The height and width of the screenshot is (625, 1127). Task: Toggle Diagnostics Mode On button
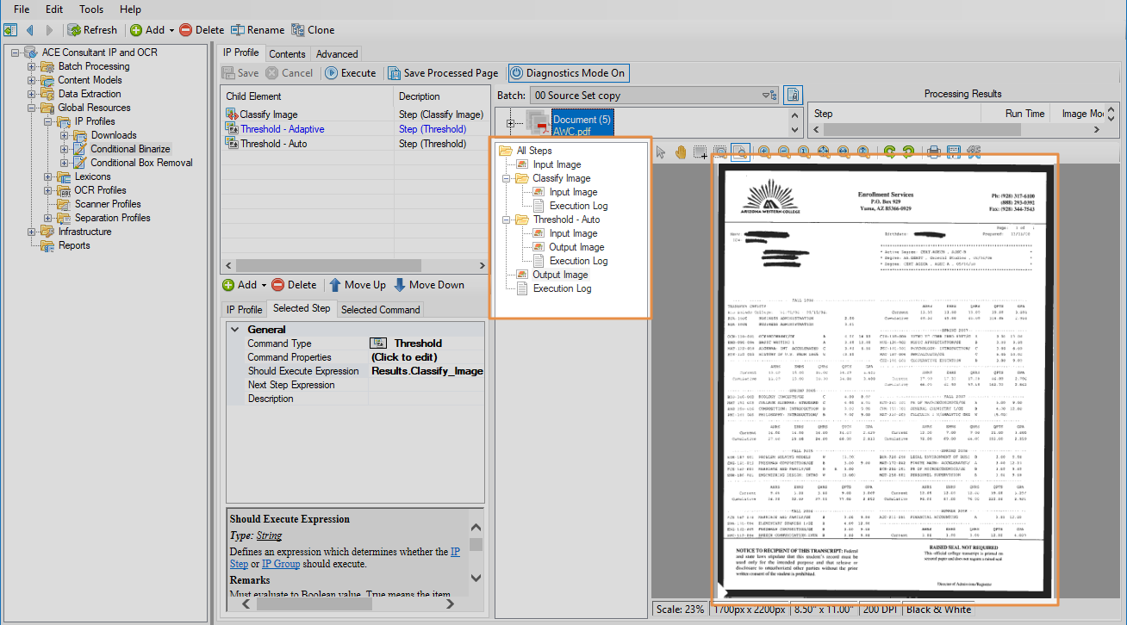(568, 73)
